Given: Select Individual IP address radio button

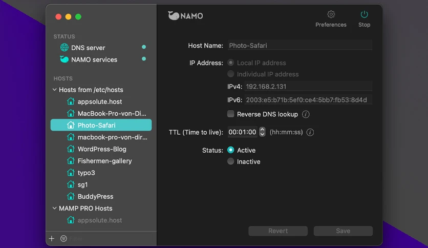Looking at the screenshot, I should coord(231,74).
